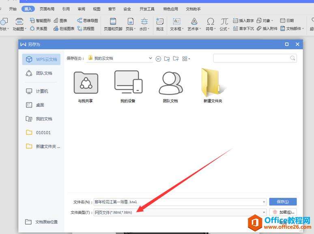Switch to the 安全 security tab

127,9
